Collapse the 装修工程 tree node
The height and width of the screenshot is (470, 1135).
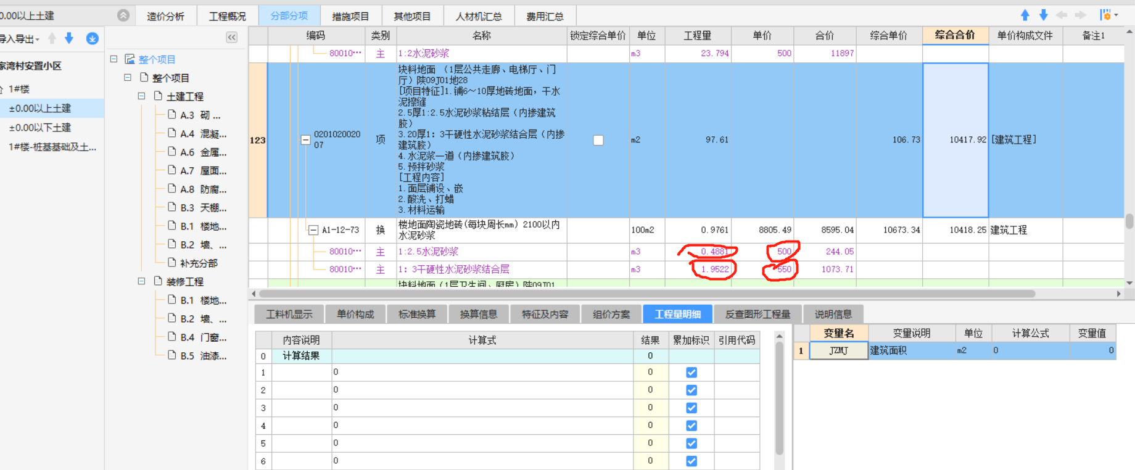(x=141, y=281)
